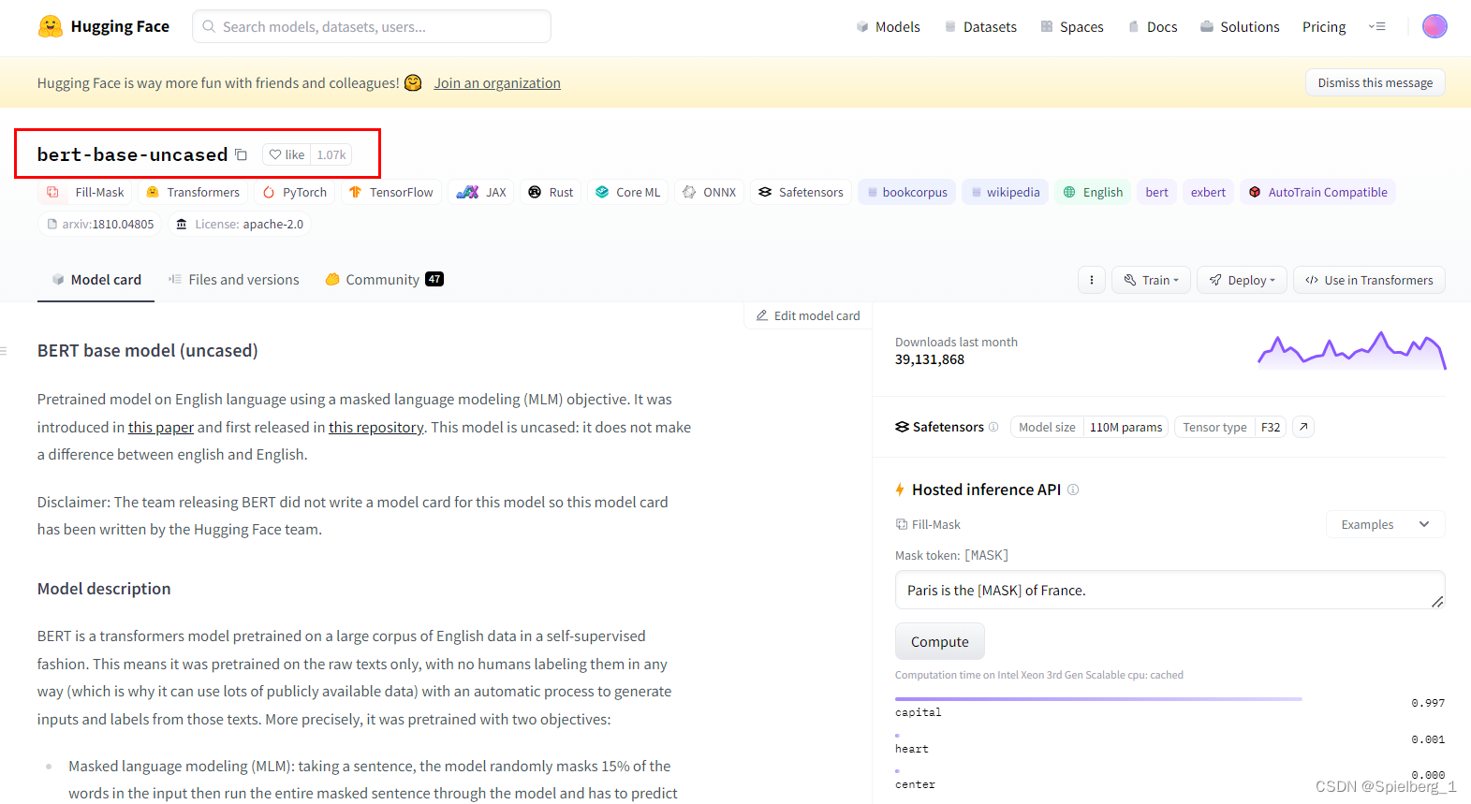Open the 'this paper' link
Viewport: 1471px width, 804px height.
(161, 427)
